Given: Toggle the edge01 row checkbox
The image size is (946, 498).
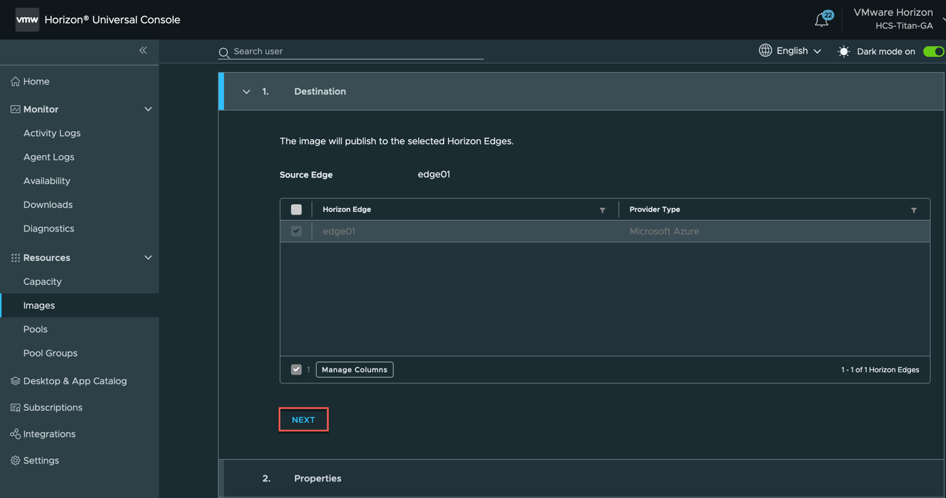Looking at the screenshot, I should 296,231.
